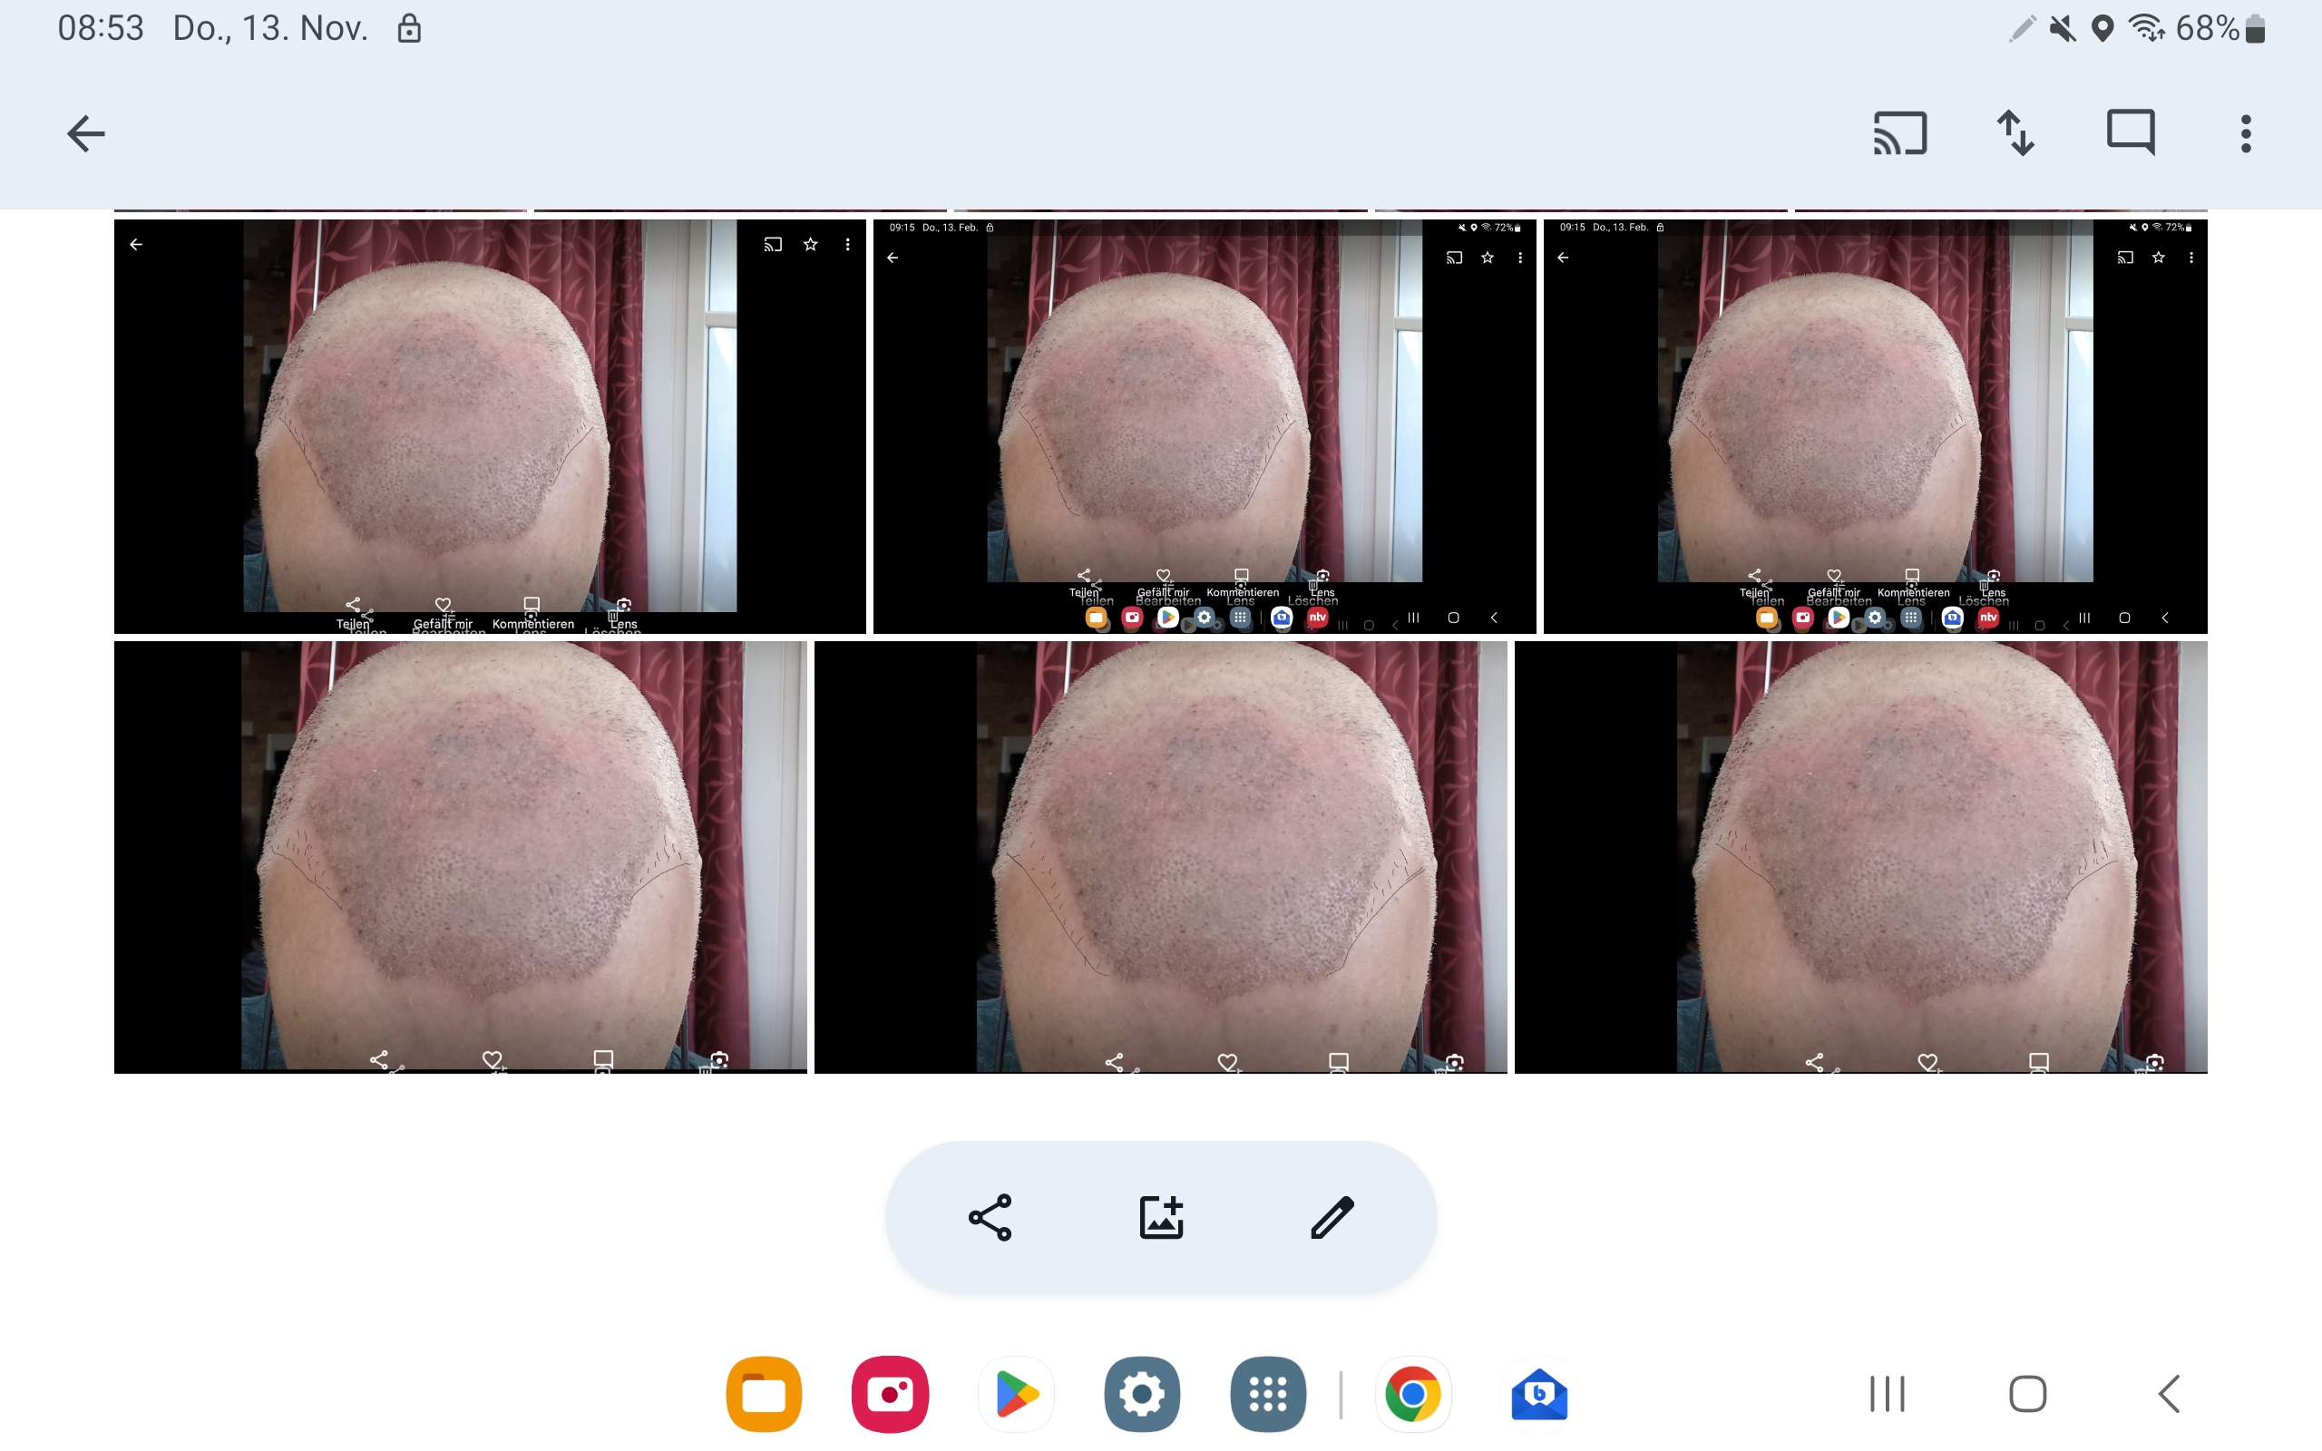The image size is (2322, 1451).
Task: Change the photo sort order
Action: tap(2016, 132)
